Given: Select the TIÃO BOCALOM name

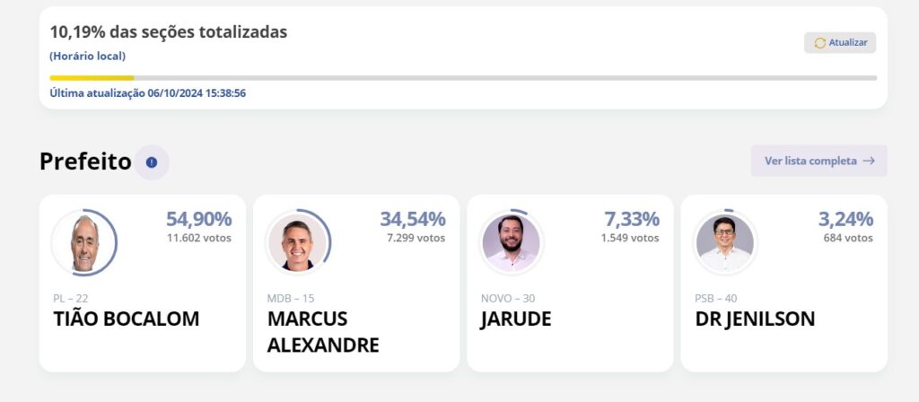Looking at the screenshot, I should point(126,319).
